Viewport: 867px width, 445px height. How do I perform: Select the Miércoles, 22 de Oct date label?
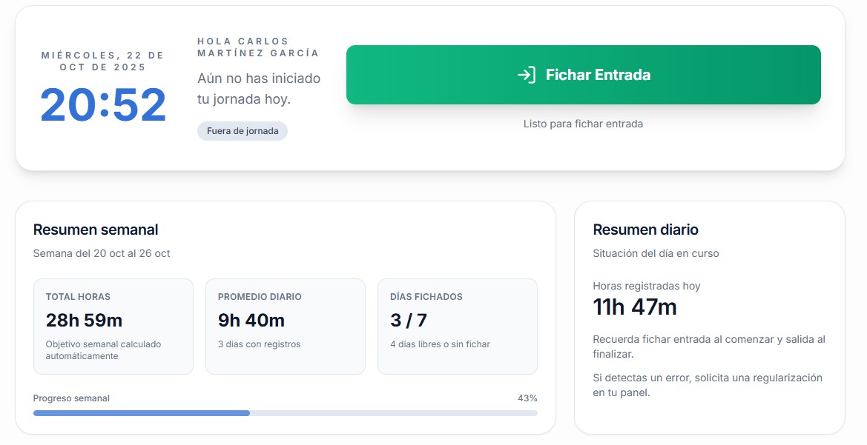[x=103, y=61]
